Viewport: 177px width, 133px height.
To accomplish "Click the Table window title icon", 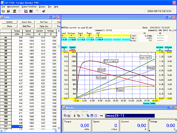I will [x=2, y=17].
